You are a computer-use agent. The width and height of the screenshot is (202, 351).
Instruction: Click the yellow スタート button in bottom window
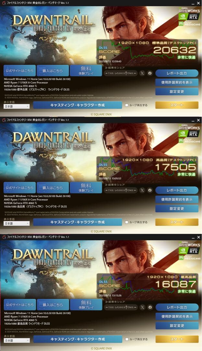tap(177, 339)
